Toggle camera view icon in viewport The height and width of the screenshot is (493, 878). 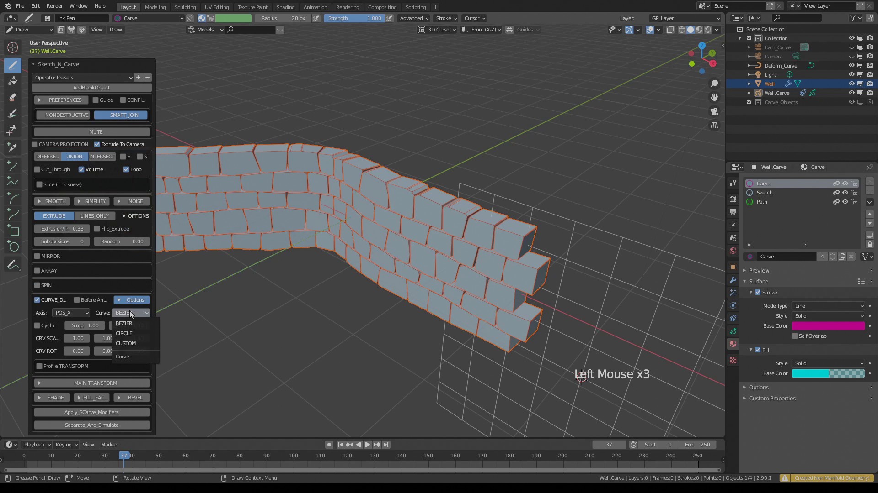(x=714, y=111)
